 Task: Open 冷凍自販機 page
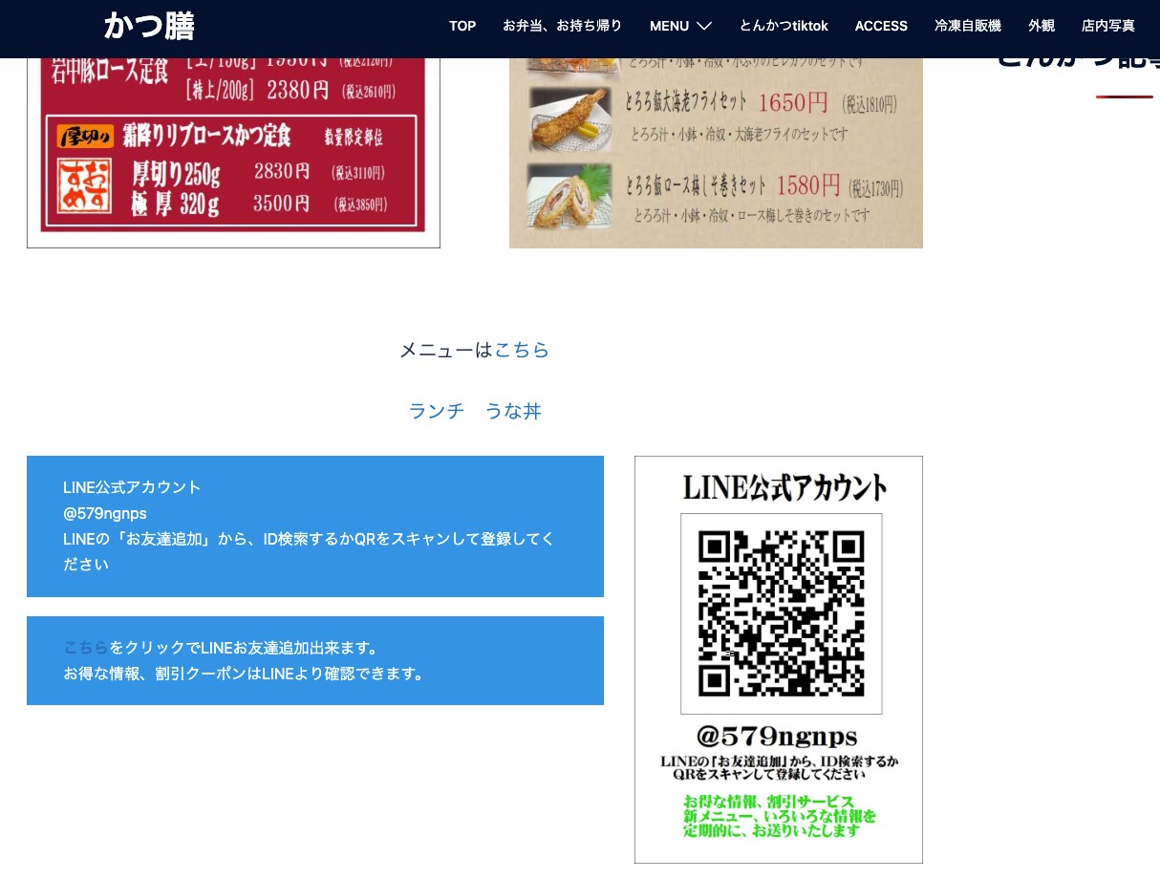(x=968, y=26)
